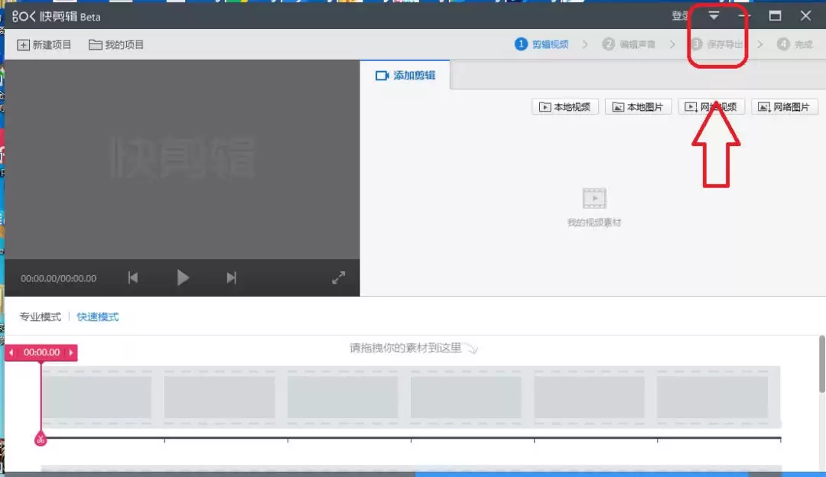Maximize the 快剪辑 window
The height and width of the screenshot is (477, 826).
point(775,16)
